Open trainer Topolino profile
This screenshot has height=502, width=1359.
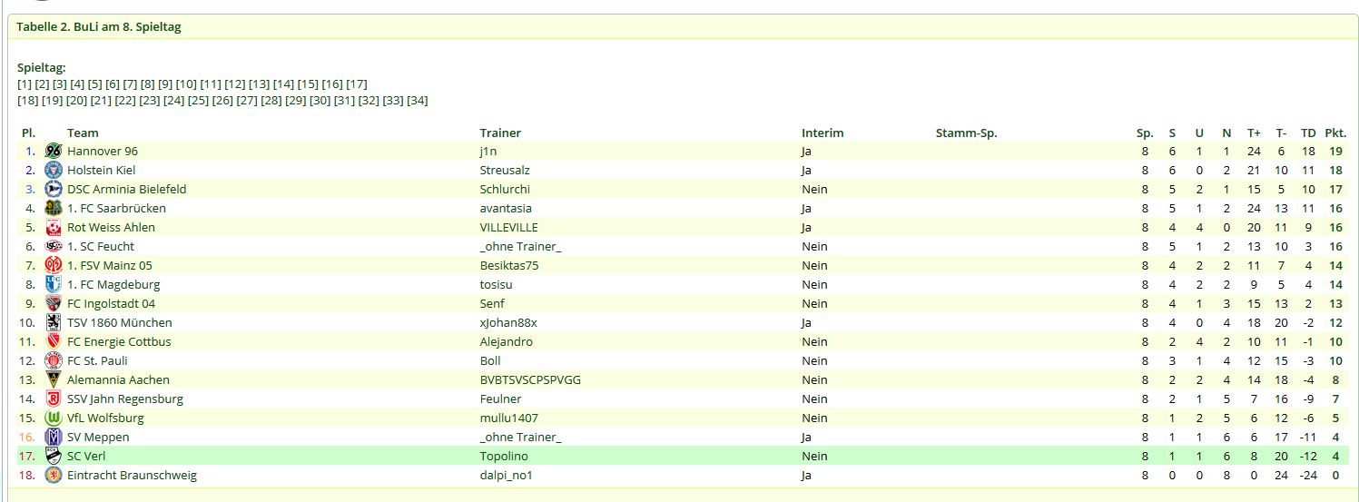tap(504, 456)
